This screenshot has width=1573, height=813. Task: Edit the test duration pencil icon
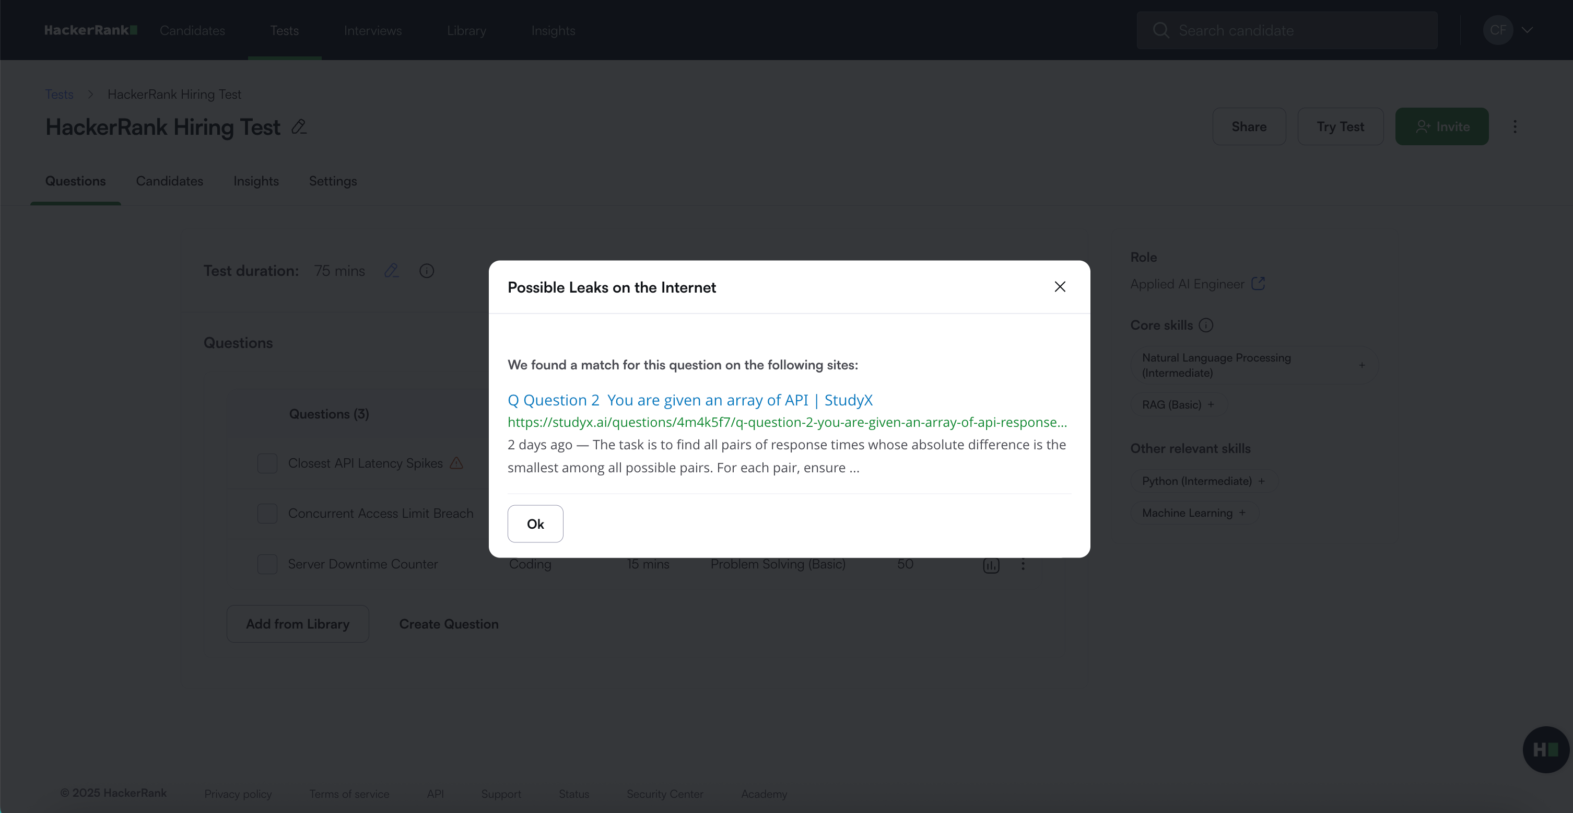click(x=391, y=271)
